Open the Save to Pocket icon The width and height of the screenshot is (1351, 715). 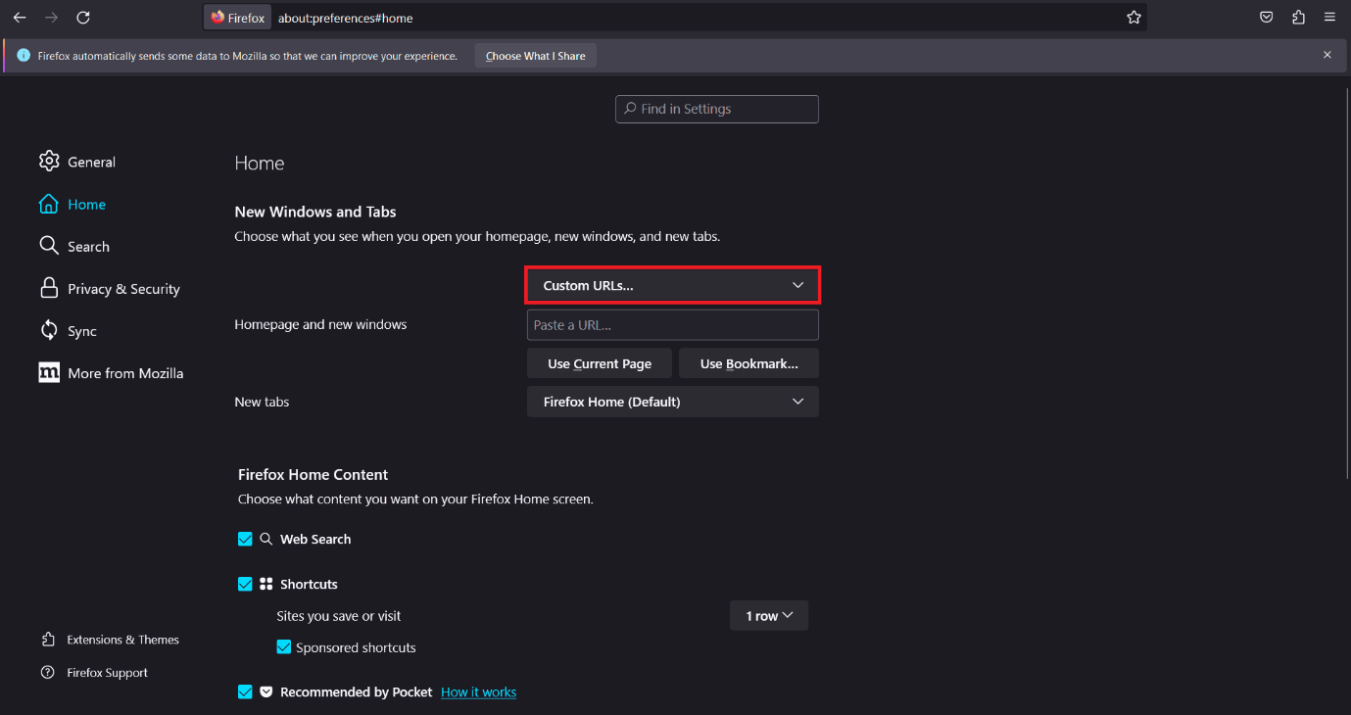point(1267,18)
